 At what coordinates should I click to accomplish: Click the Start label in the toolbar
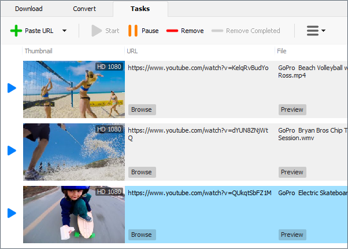pyautogui.click(x=112, y=31)
